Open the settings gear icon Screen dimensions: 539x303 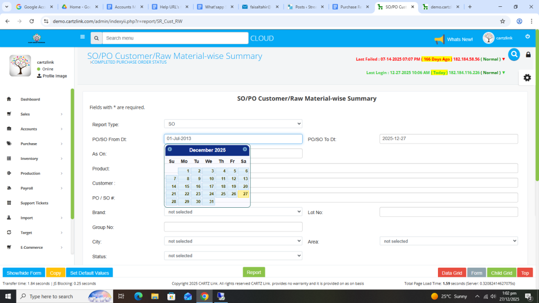point(527,77)
